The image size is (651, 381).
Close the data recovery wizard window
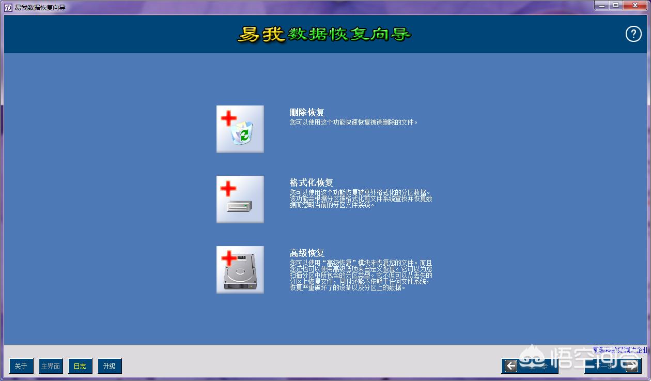click(635, 6)
